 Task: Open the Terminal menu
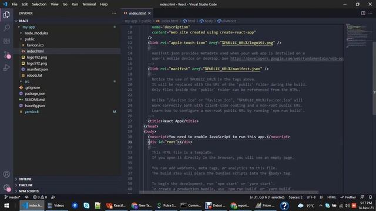point(89,4)
